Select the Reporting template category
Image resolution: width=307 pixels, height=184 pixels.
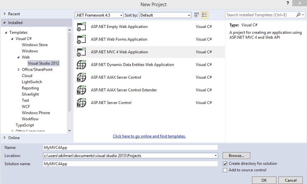pos(30,88)
